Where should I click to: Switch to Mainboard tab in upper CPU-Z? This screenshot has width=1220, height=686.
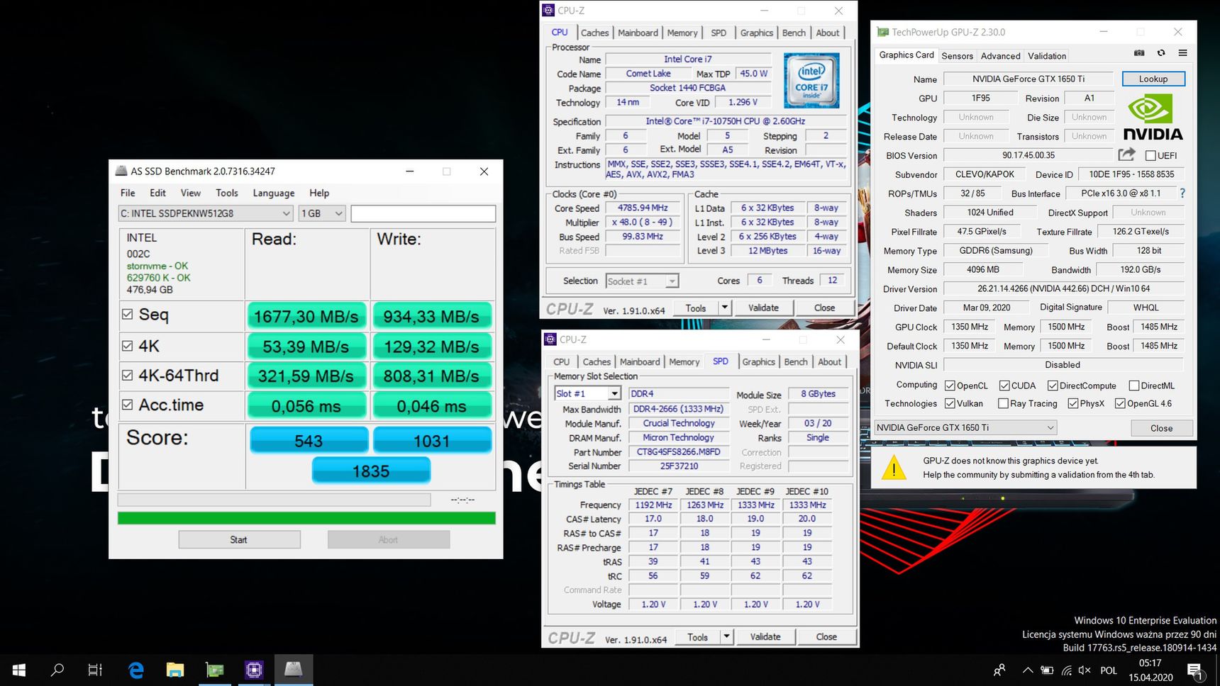click(x=638, y=33)
